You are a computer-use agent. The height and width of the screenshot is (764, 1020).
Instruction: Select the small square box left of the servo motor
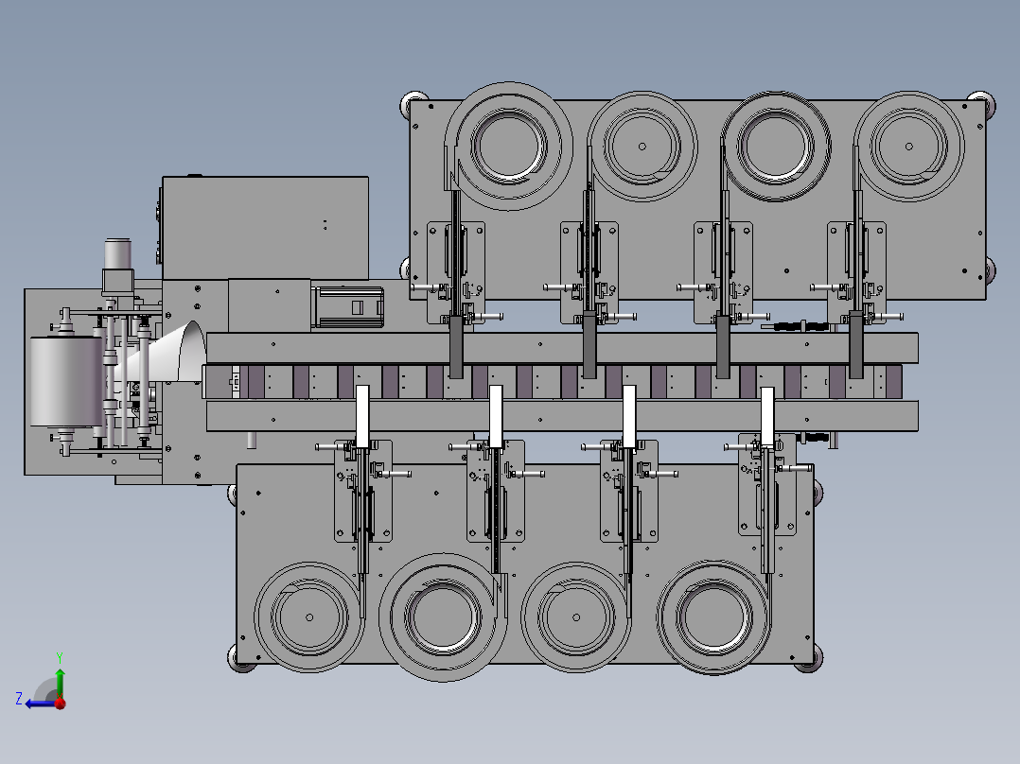click(x=270, y=305)
